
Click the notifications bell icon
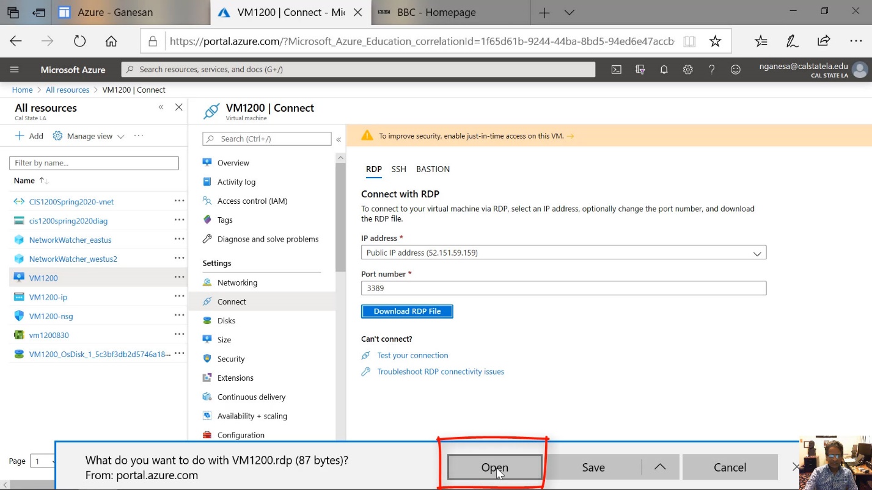(x=664, y=70)
